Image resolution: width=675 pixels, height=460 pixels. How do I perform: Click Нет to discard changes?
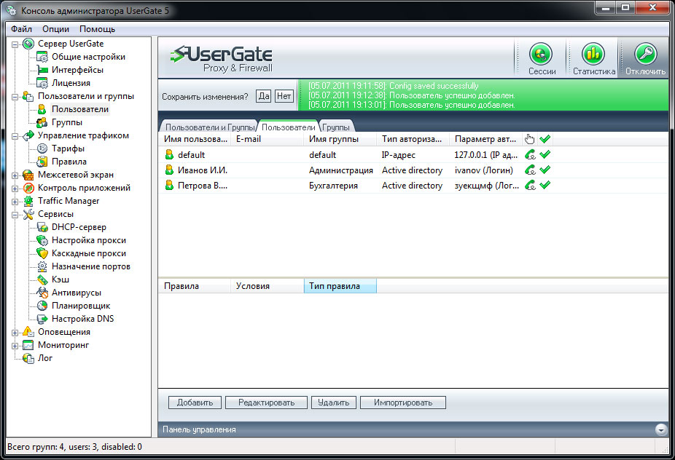tap(284, 96)
